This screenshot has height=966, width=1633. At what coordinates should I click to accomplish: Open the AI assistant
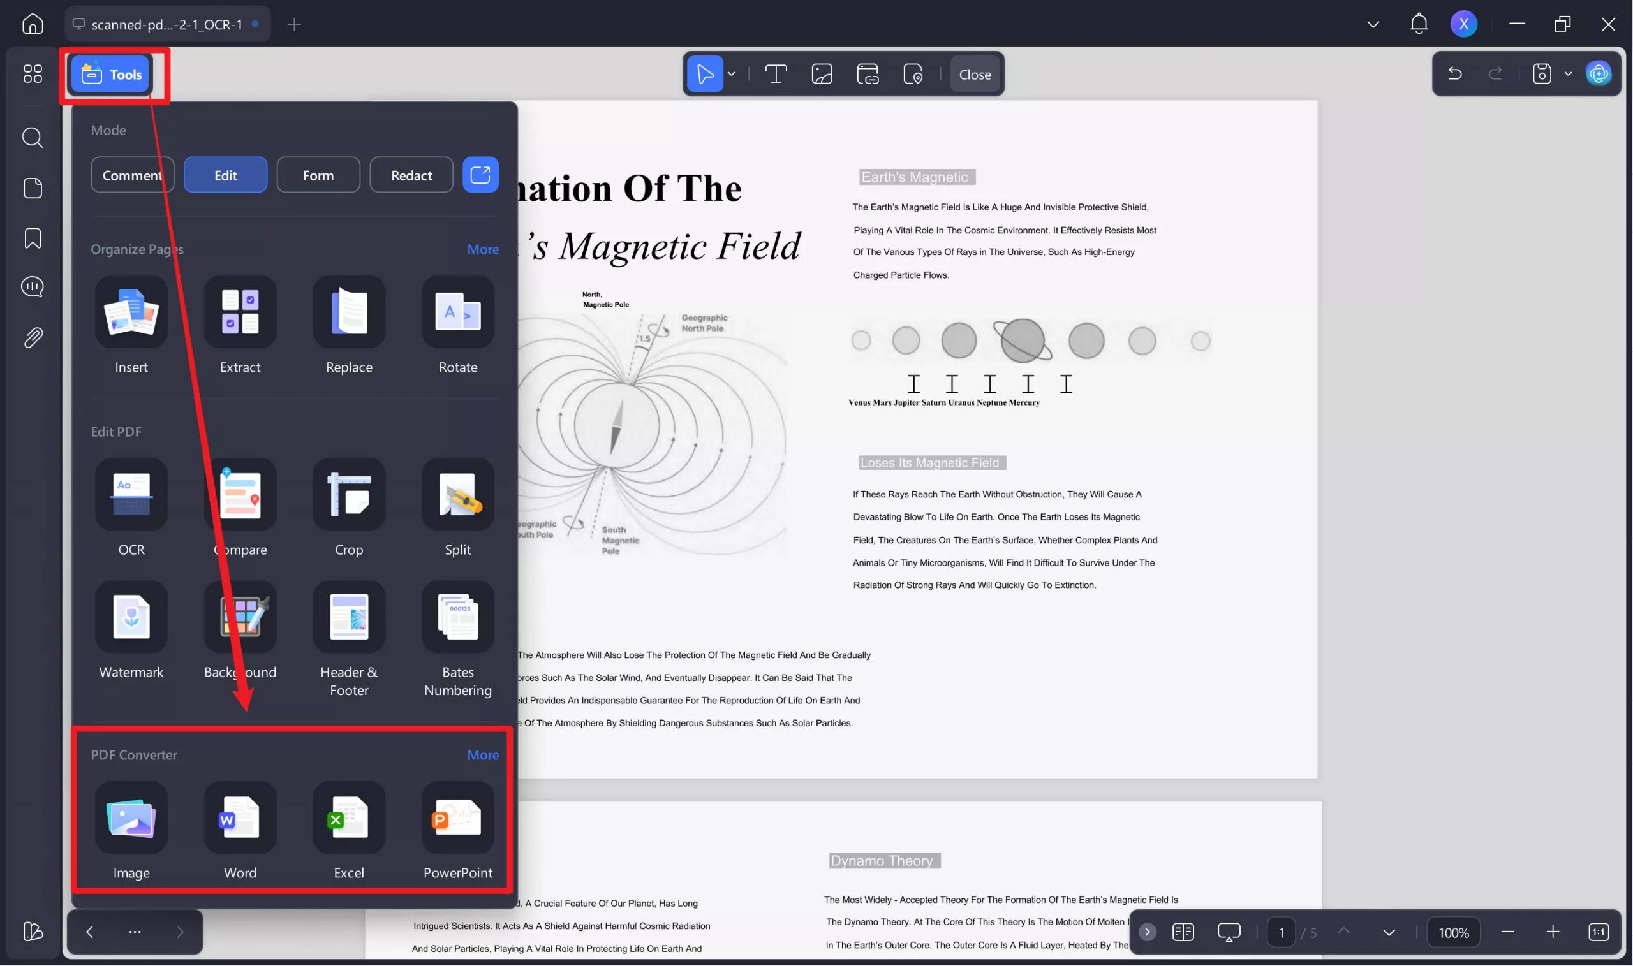[x=1600, y=73]
